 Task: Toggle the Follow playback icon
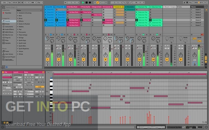[65, 2]
